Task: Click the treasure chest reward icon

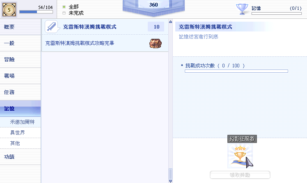Action: click(156, 43)
